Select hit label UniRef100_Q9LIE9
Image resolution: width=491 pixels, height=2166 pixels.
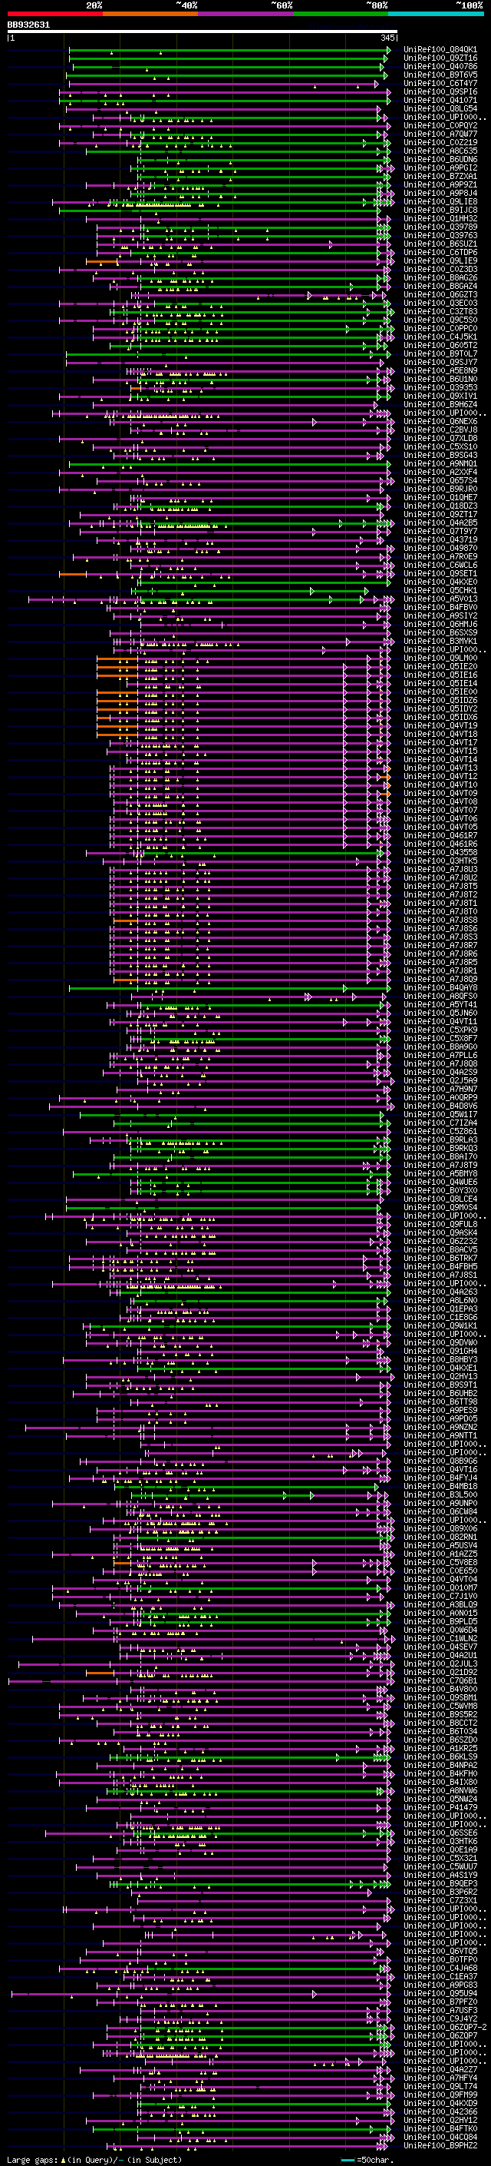[x=440, y=260]
